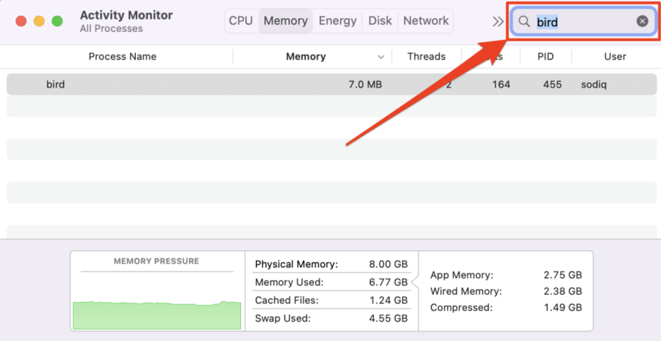The height and width of the screenshot is (341, 661).
Task: Clear the search field with the X icon
Action: [642, 21]
